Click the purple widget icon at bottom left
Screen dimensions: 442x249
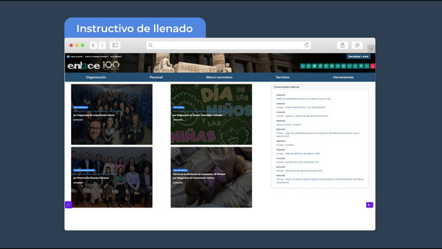tap(68, 205)
